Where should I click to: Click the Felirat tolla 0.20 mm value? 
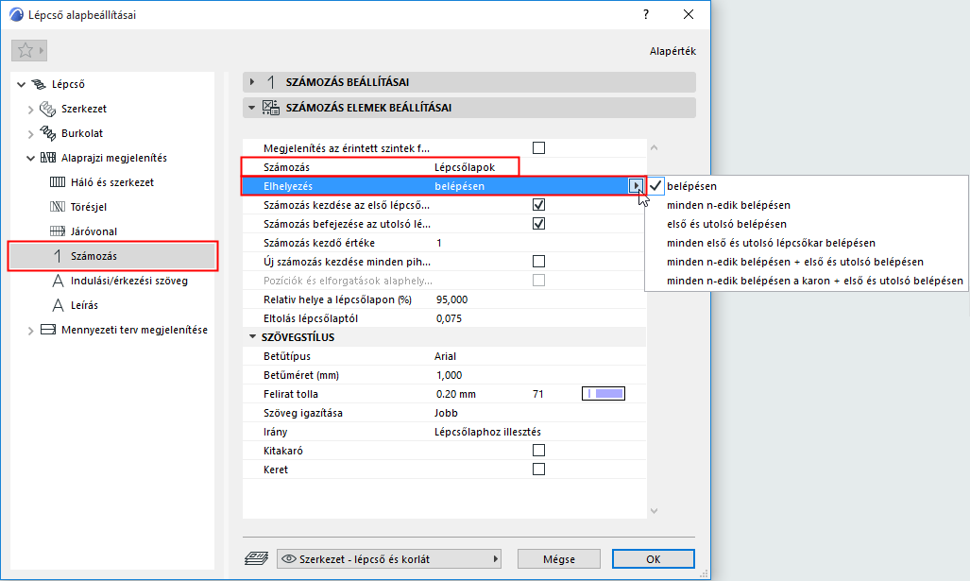pos(456,394)
